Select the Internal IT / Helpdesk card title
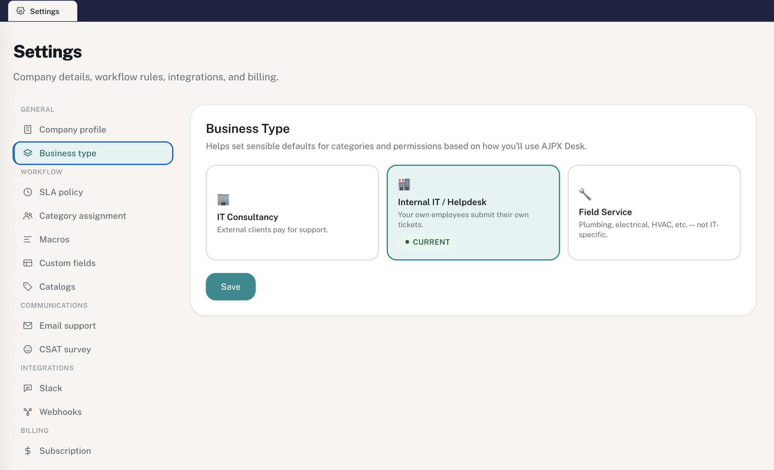The height and width of the screenshot is (470, 774). 442,202
